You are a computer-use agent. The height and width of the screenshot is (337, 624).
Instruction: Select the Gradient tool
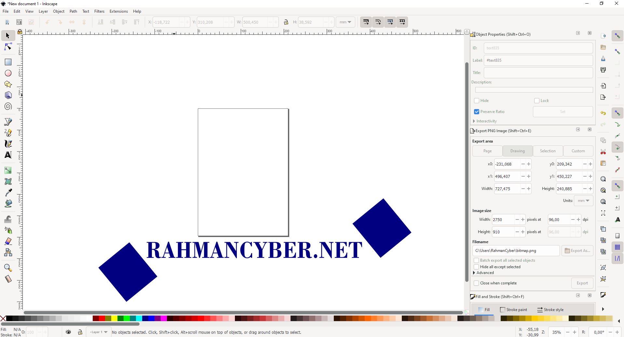coord(8,170)
